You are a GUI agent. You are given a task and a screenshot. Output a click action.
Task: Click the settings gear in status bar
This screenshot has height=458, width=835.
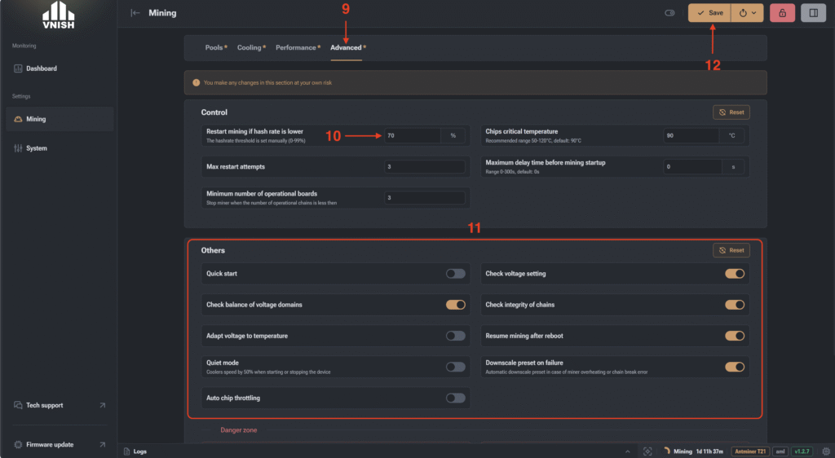(x=825, y=451)
